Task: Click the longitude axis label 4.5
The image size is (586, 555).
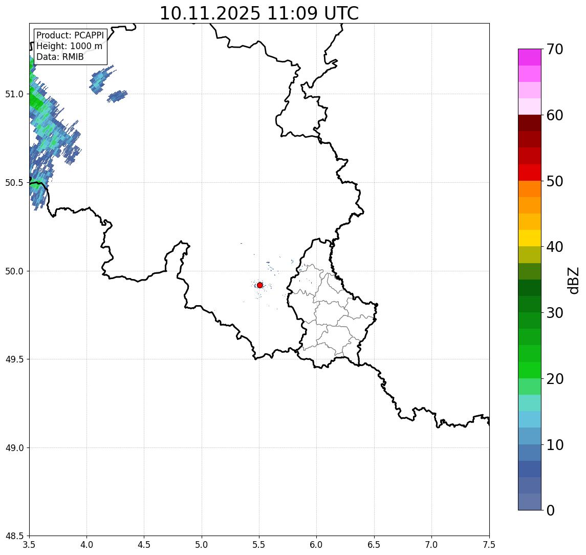Action: (x=144, y=545)
